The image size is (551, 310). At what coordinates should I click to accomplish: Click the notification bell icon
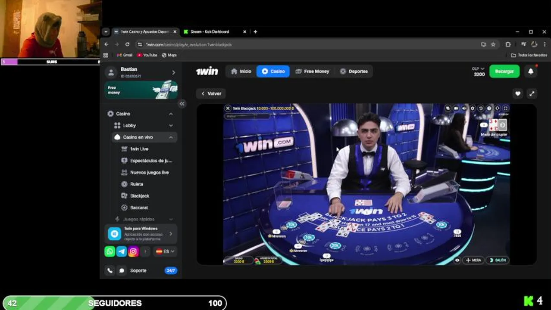pos(531,71)
